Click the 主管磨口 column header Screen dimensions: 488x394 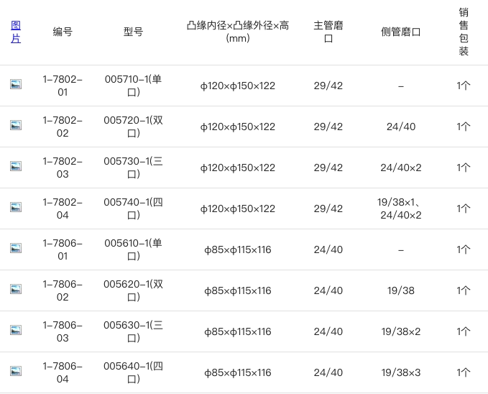(328, 32)
